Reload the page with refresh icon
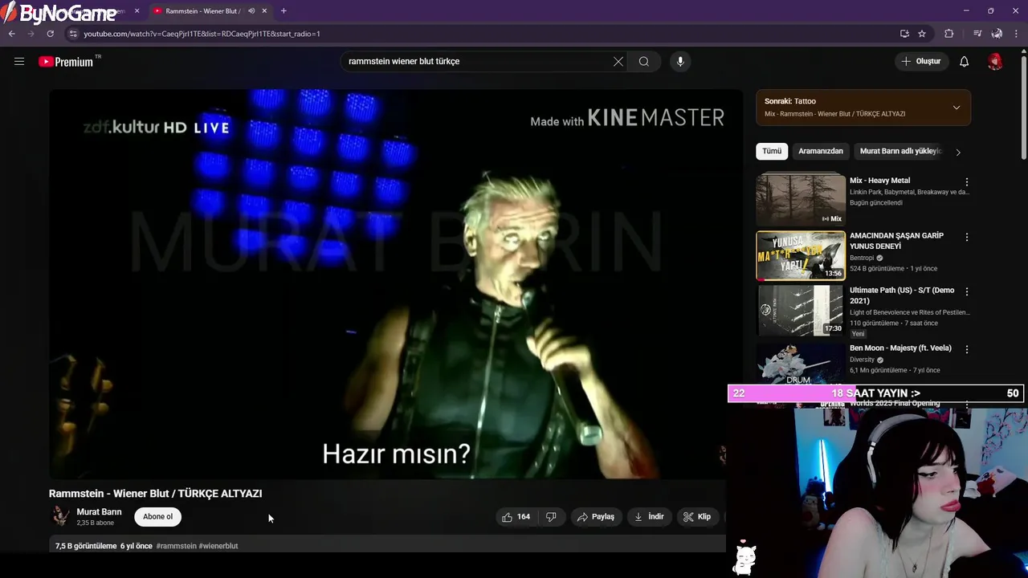This screenshot has height=578, width=1028. pyautogui.click(x=51, y=34)
